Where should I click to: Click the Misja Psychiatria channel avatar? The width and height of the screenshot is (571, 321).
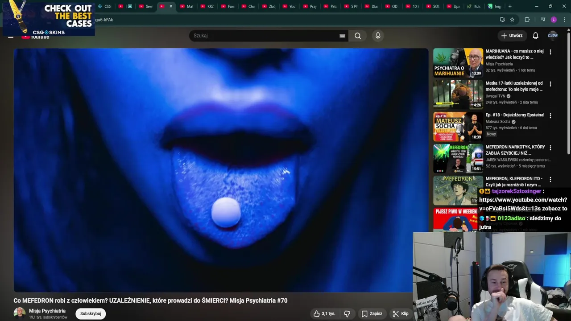coord(19,313)
